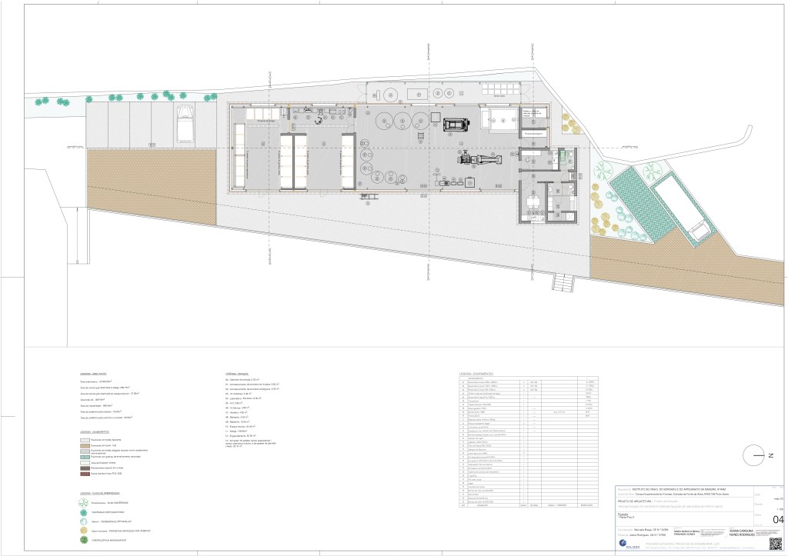Select the green hatched pavement legend swatch

tap(85, 456)
